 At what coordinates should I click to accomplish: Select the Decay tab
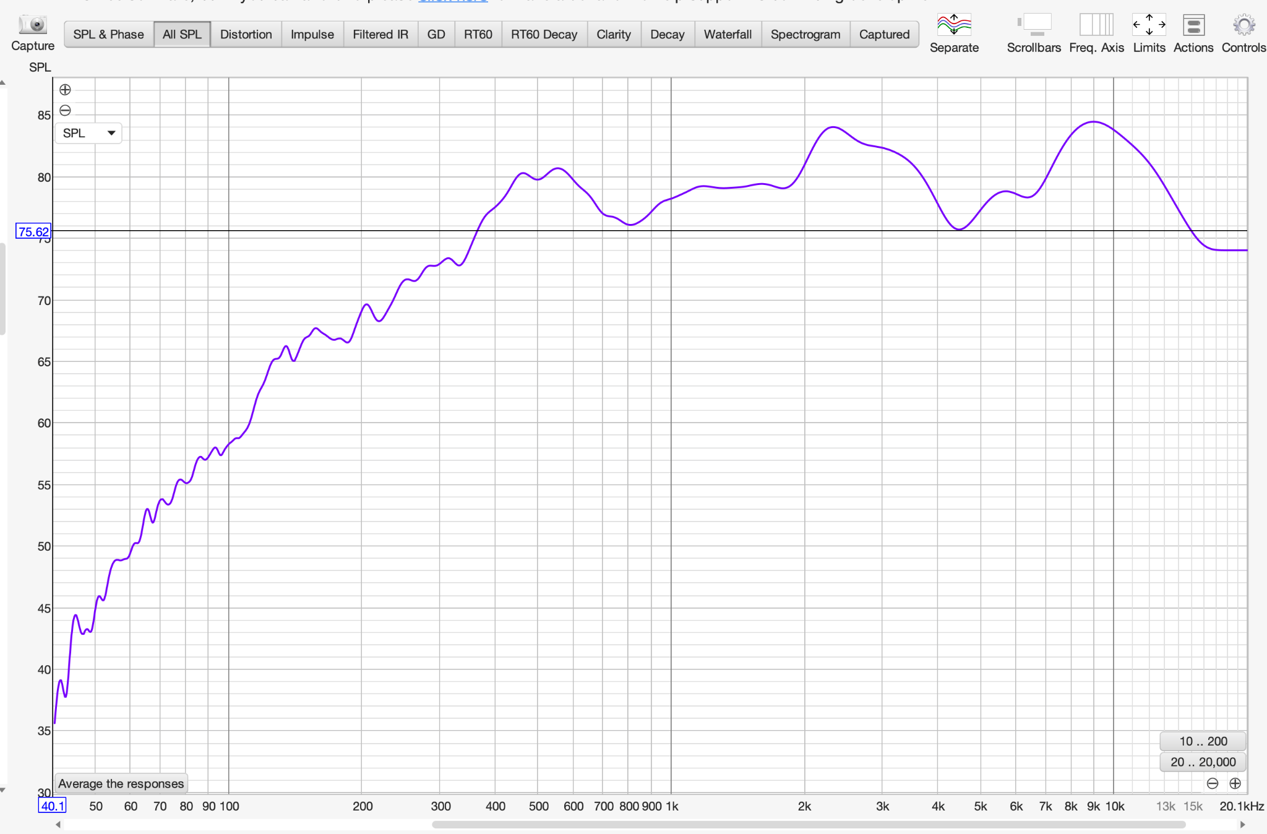(668, 34)
